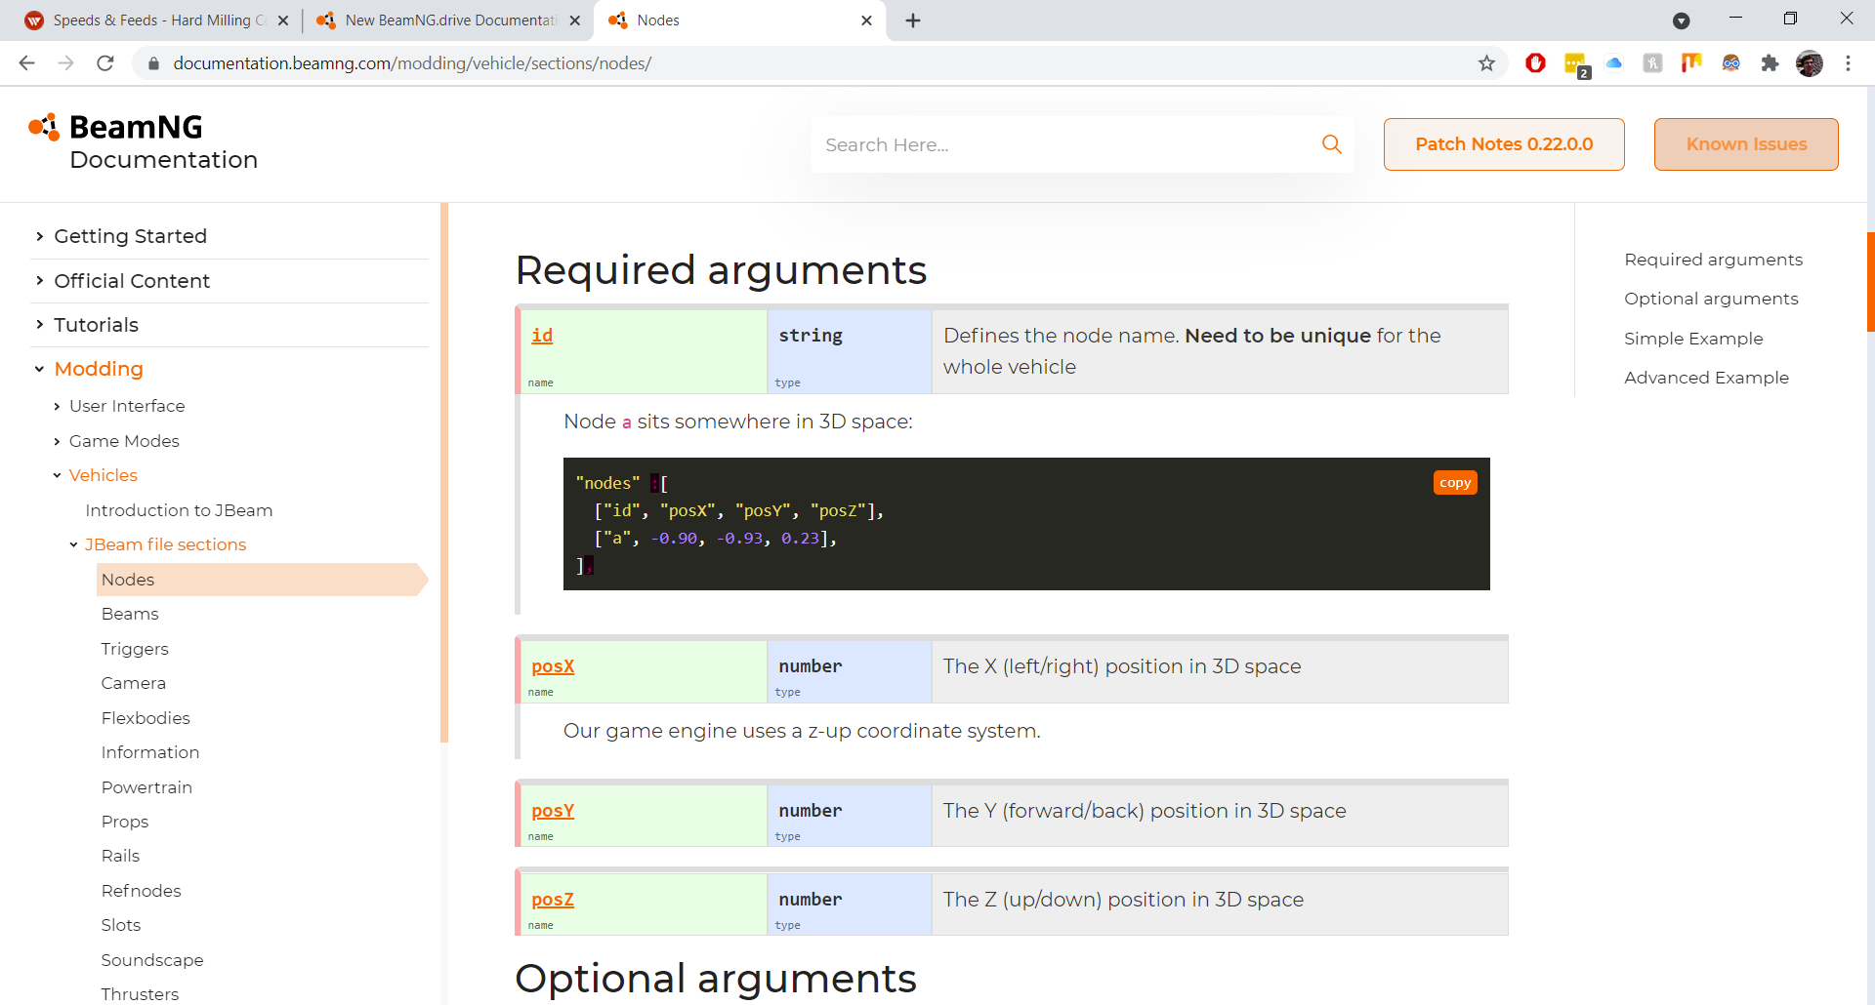Click the search magnifier icon
This screenshot has width=1875, height=1005.
[x=1332, y=144]
